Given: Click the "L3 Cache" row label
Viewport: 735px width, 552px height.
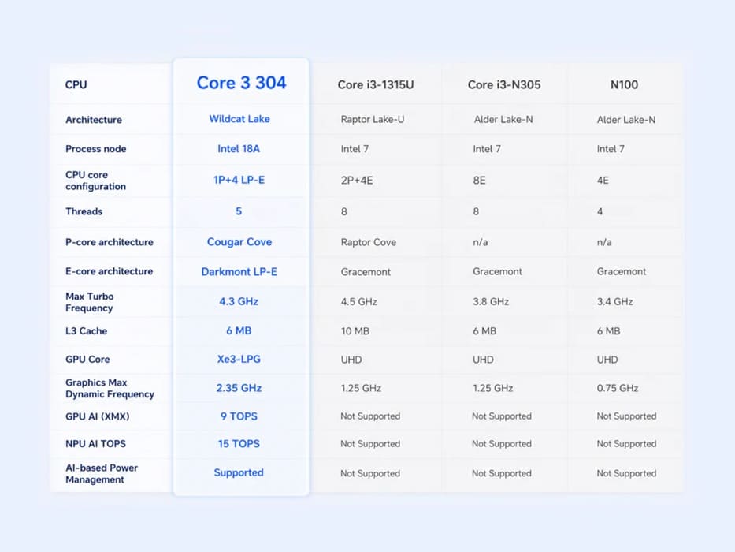Looking at the screenshot, I should 86,331.
